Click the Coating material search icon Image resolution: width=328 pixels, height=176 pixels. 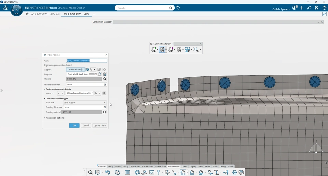(x=105, y=112)
